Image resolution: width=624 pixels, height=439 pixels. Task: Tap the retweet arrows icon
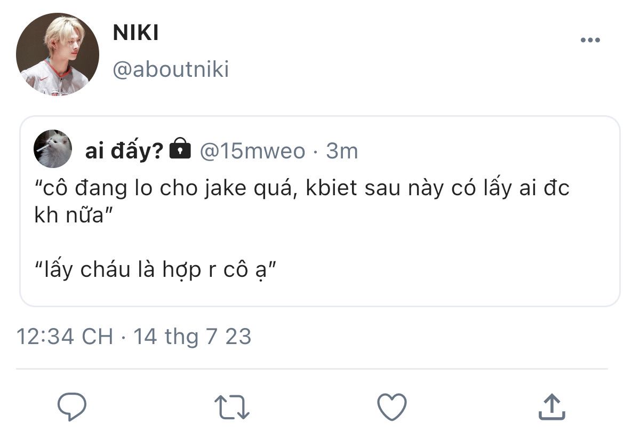[x=232, y=407]
